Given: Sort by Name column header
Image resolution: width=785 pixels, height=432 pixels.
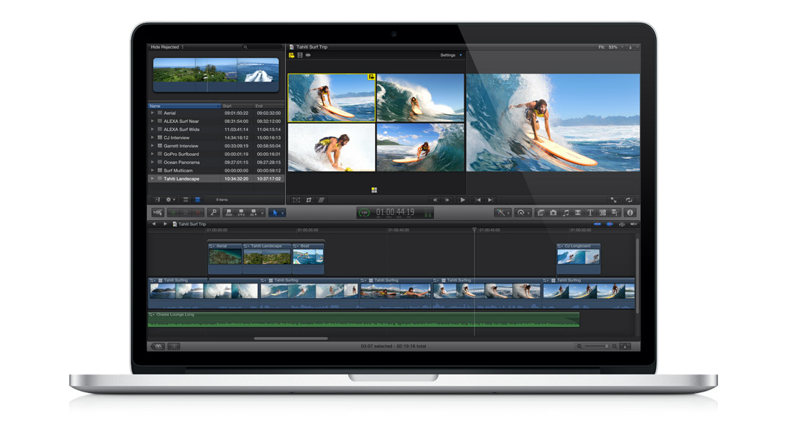Looking at the screenshot, I should [x=184, y=106].
